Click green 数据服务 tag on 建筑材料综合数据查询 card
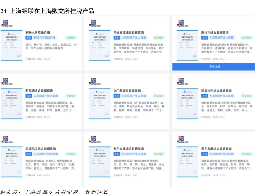This screenshot has width=255, height=194. point(247,96)
